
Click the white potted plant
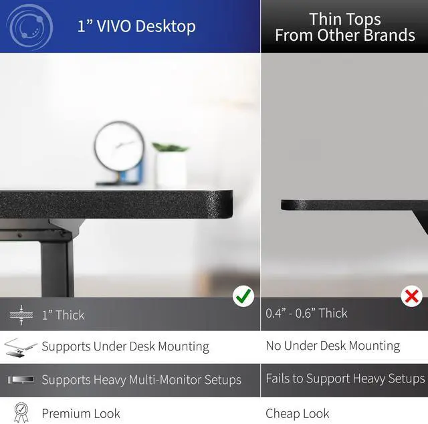(171, 165)
